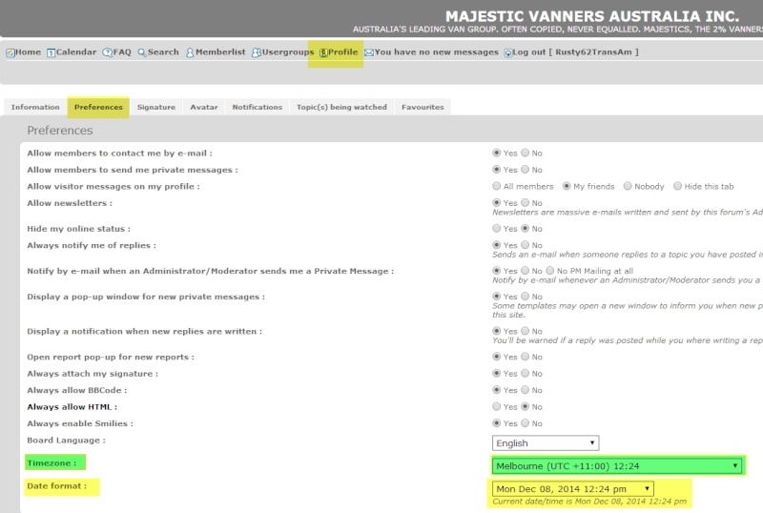The width and height of the screenshot is (763, 513).
Task: Select No PM Mailing at all option
Action: tap(550, 271)
